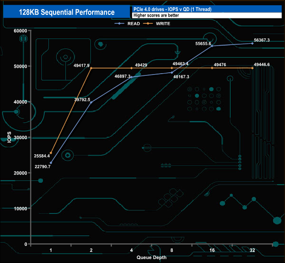Click the read data point at queue depth 16
The height and width of the screenshot is (263, 285).
coord(212,46)
